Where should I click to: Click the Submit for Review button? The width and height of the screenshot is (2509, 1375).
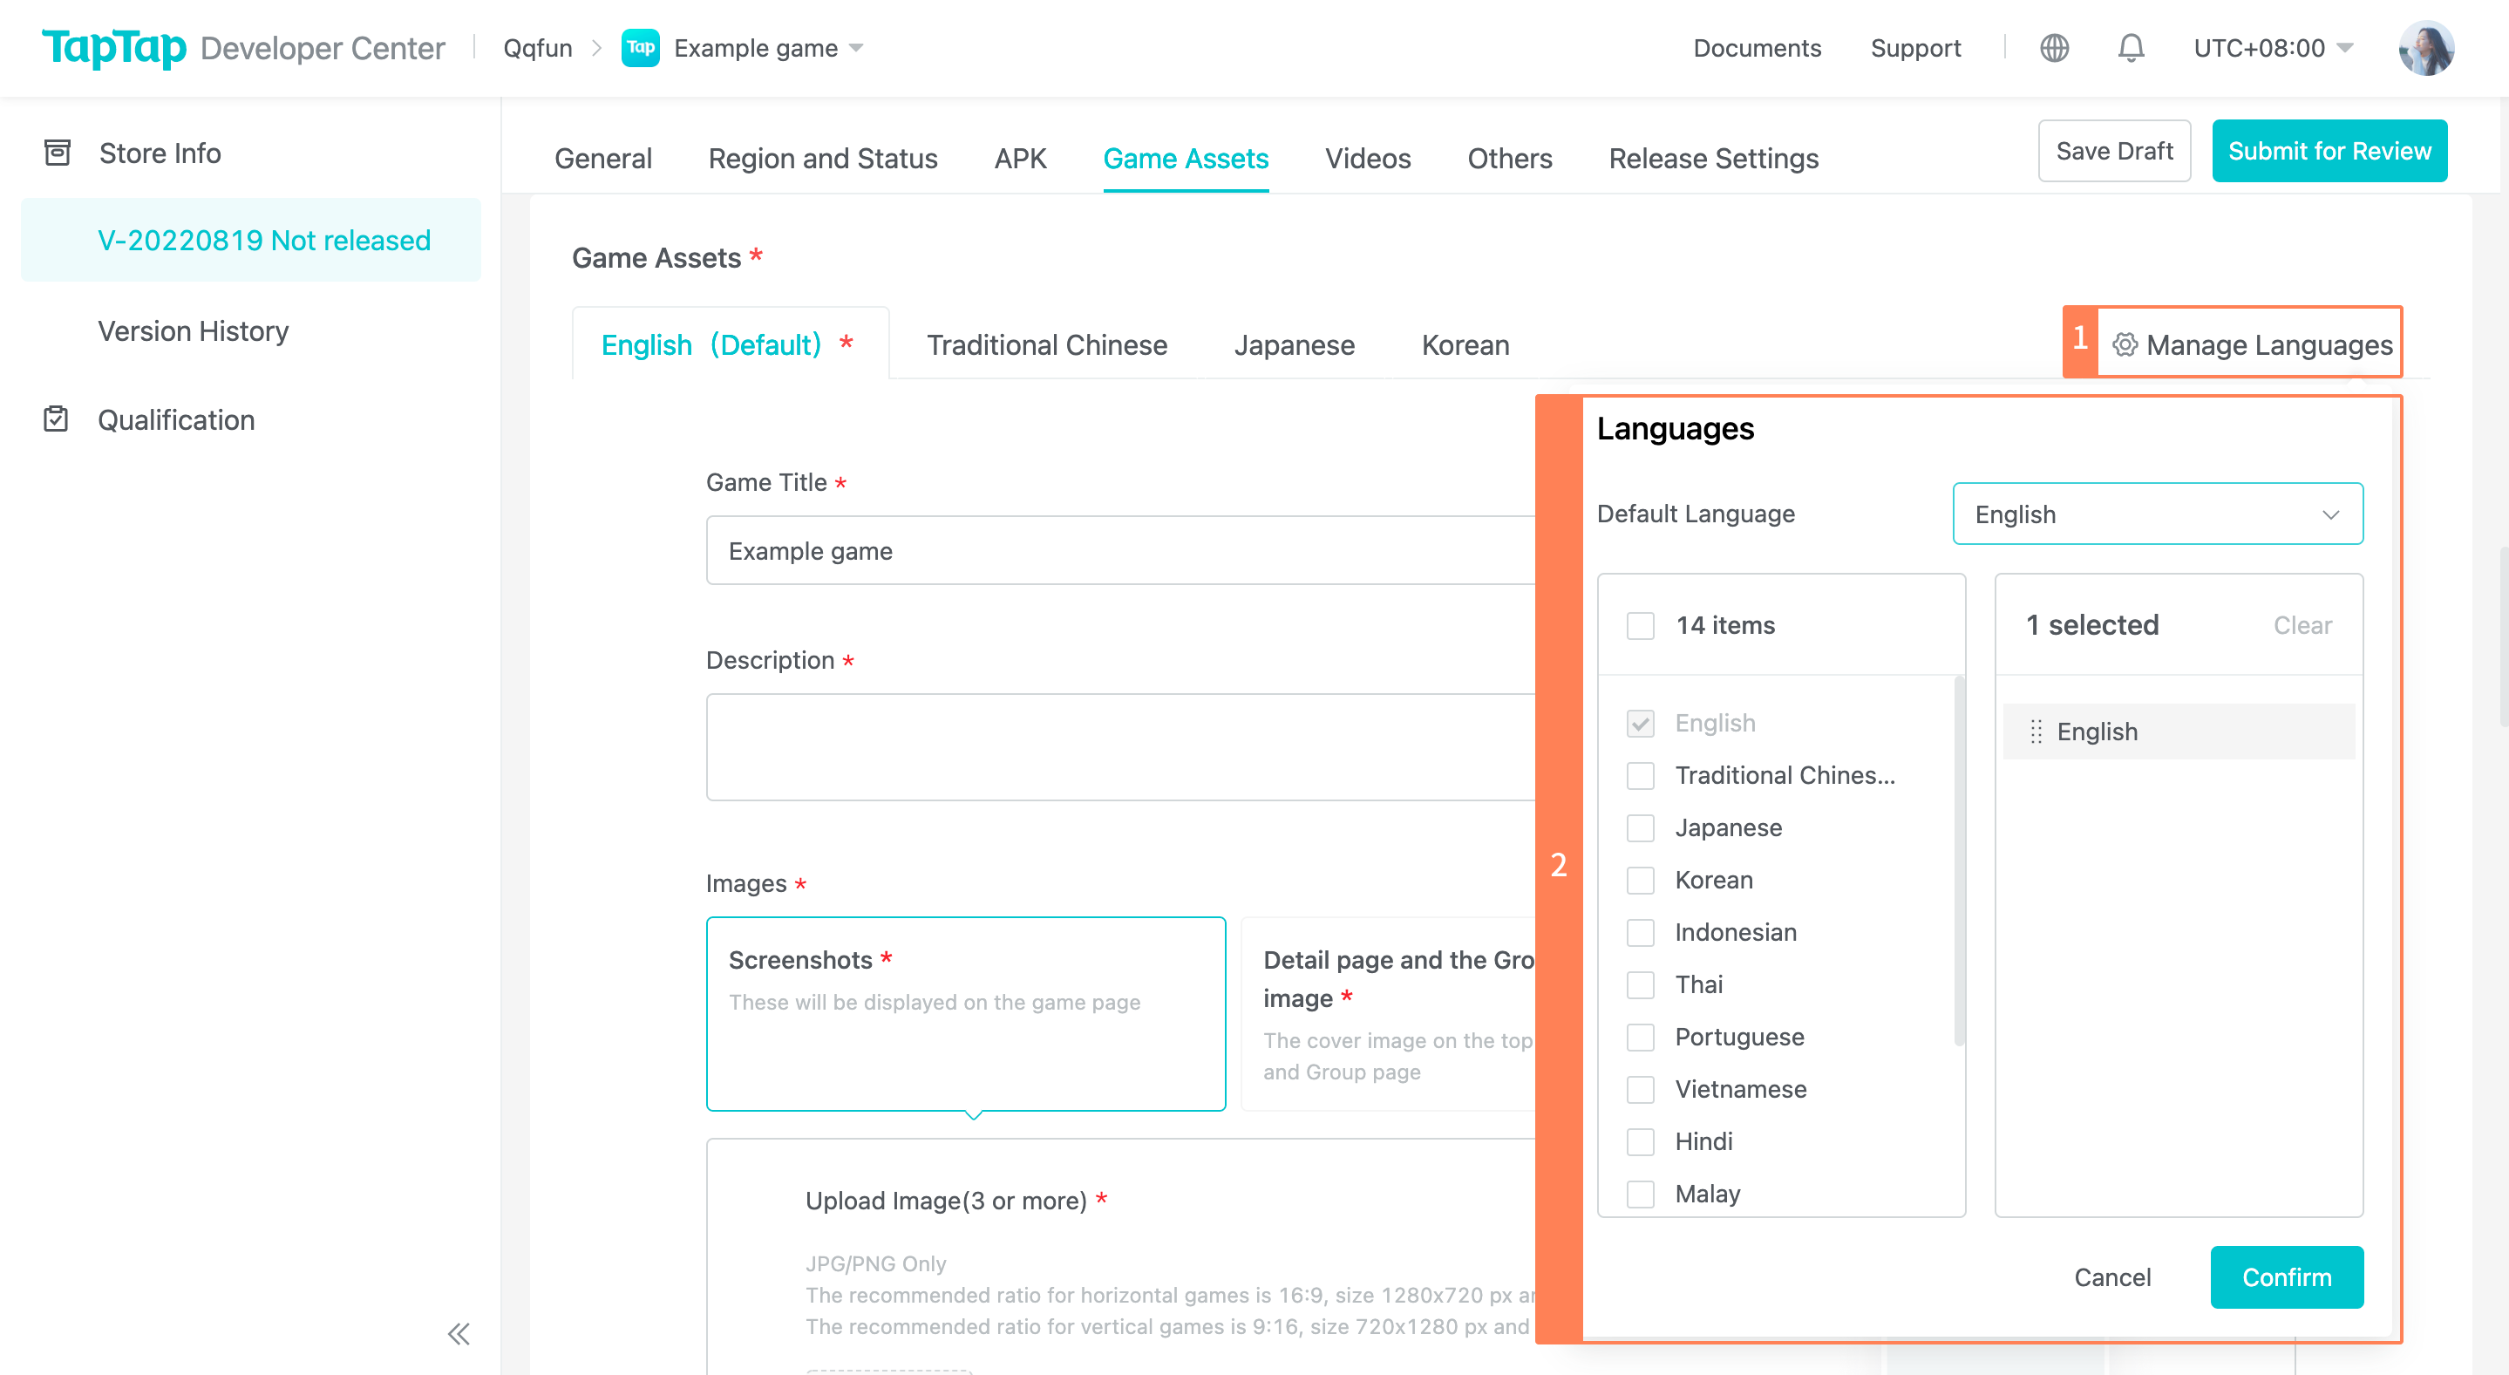[x=2329, y=151]
